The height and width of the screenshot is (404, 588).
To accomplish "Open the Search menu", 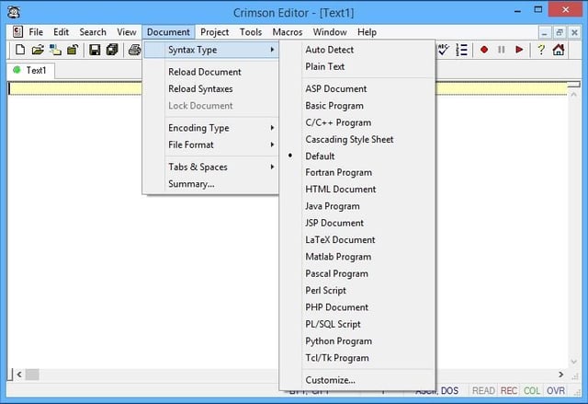I will pos(93,32).
